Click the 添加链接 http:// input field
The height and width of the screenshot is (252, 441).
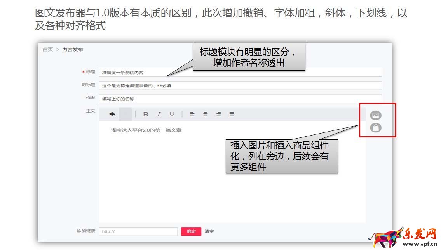138,231
